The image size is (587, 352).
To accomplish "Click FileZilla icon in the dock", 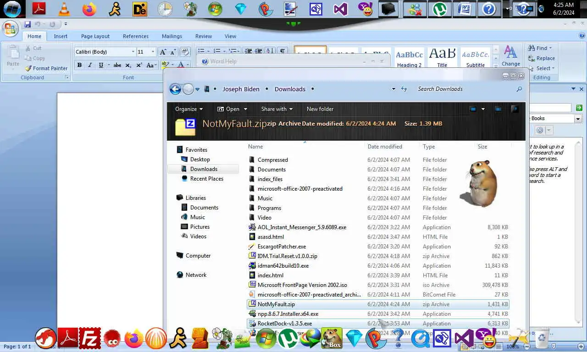I will (x=90, y=339).
